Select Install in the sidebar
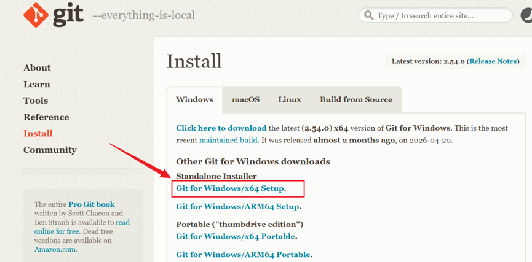Viewport: 532px width, 262px height. (x=38, y=133)
